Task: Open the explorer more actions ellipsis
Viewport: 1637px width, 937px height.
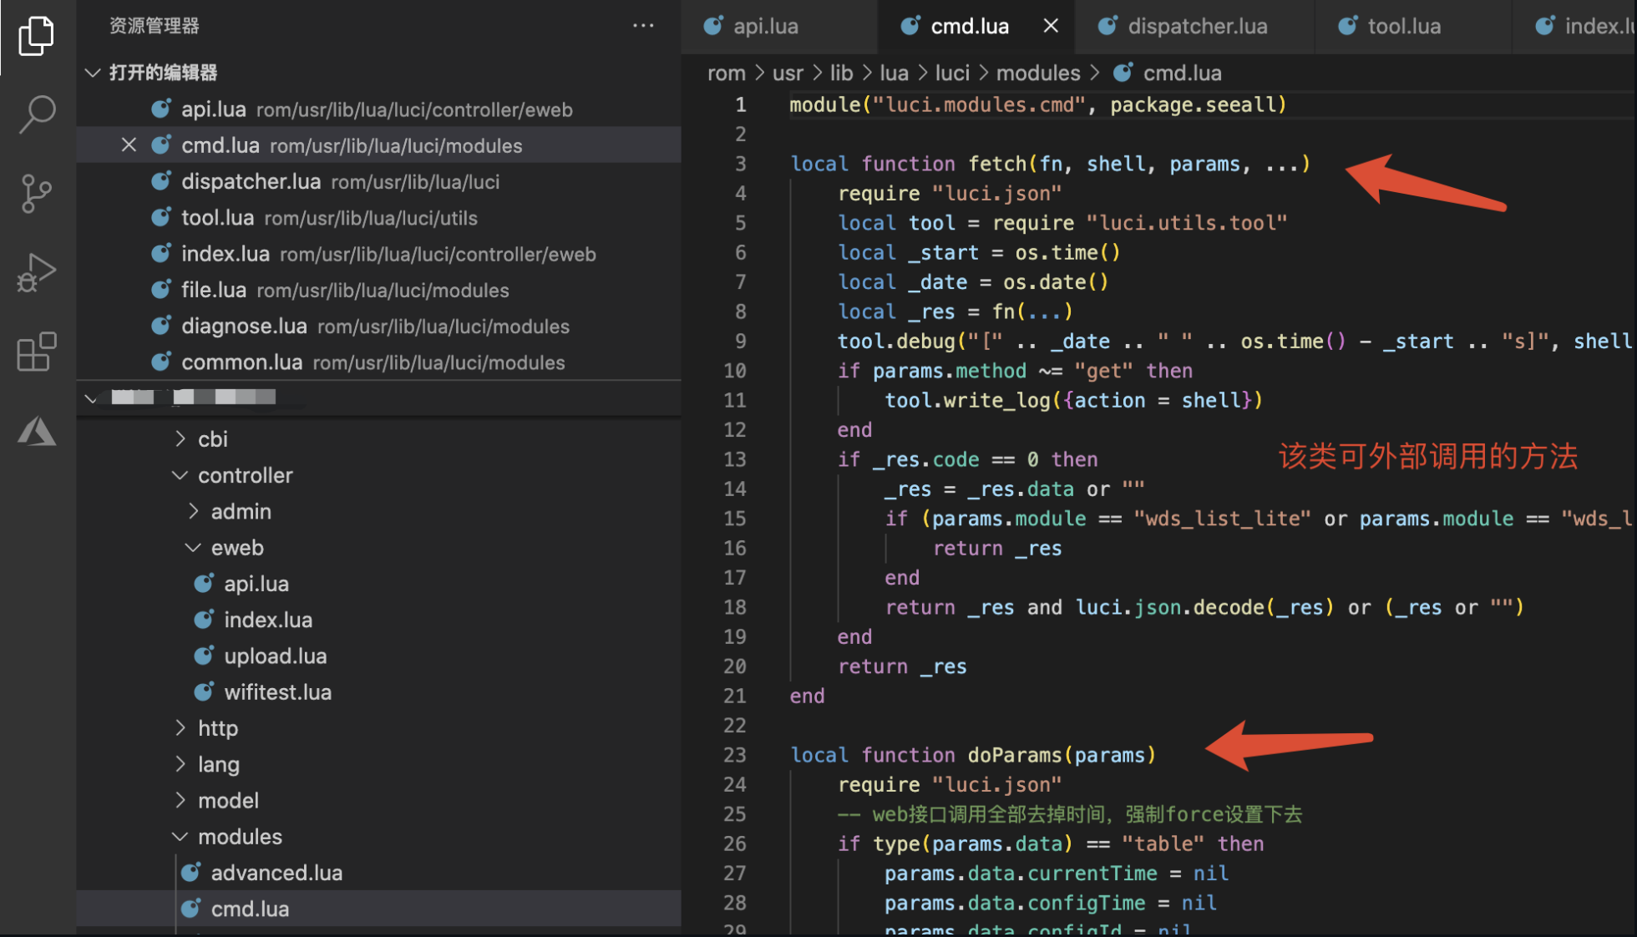Action: click(x=643, y=26)
